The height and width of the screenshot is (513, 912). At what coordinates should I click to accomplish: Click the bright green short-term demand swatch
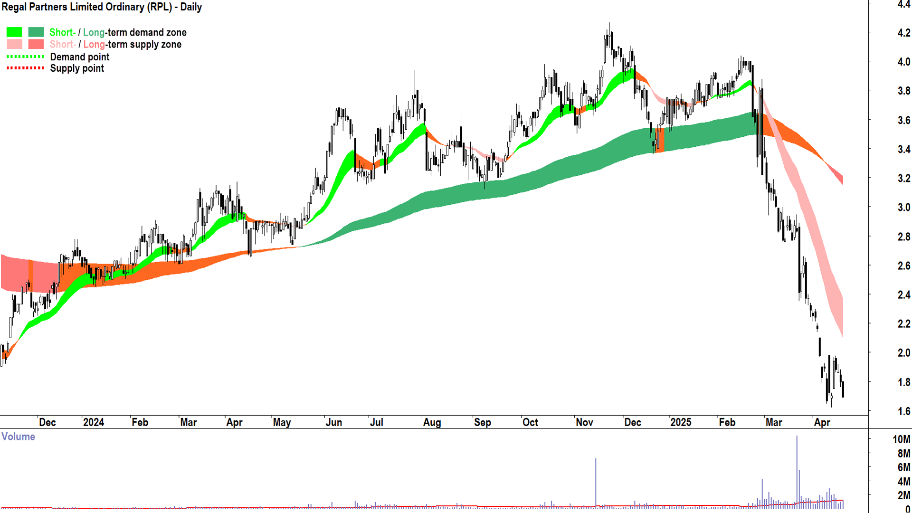tap(14, 32)
